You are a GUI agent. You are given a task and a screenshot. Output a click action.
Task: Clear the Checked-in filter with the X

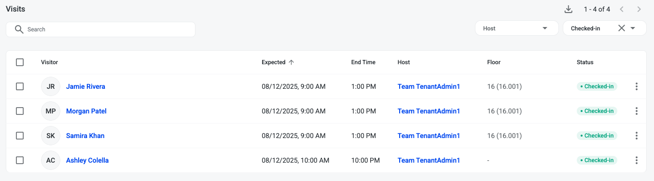click(x=622, y=28)
